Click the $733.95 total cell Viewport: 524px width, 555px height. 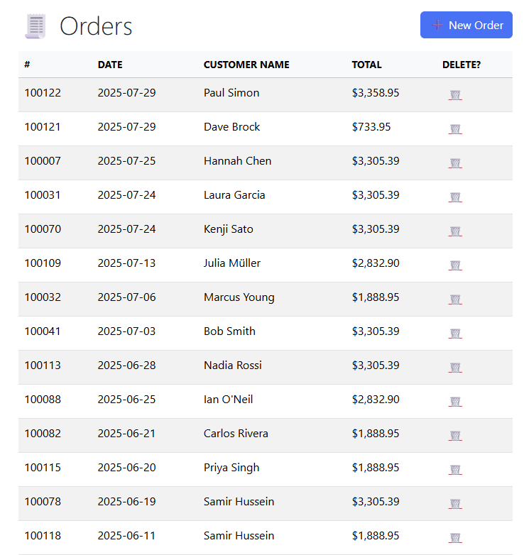[371, 127]
